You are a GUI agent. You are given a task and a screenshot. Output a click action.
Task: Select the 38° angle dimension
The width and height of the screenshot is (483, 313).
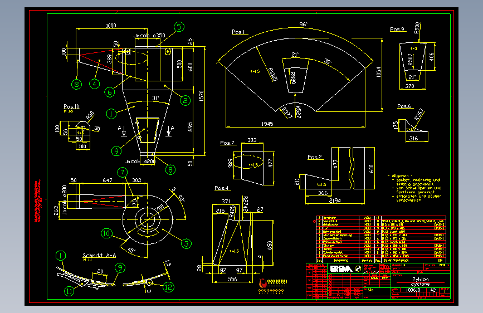point(328,62)
